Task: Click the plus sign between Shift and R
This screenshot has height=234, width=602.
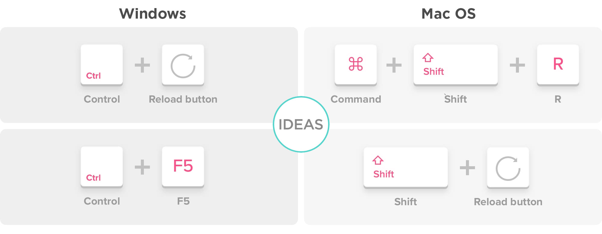Action: tap(517, 65)
